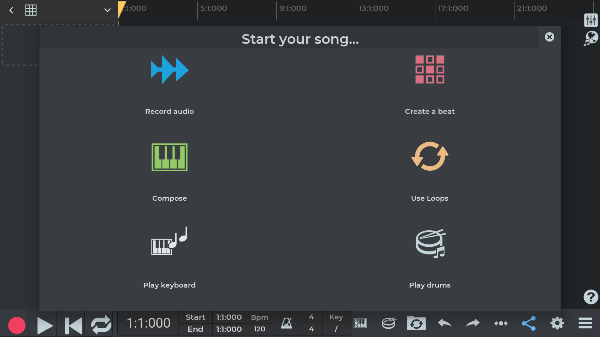The width and height of the screenshot is (600, 337).
Task: Click the yellow playhead marker
Action: (x=121, y=9)
